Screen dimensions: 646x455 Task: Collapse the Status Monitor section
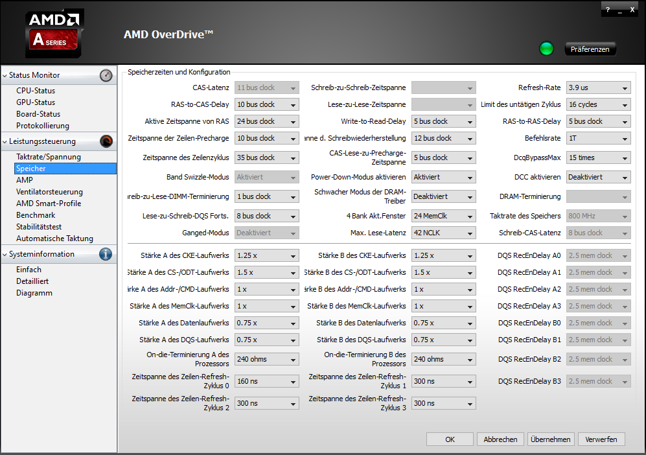point(5,75)
